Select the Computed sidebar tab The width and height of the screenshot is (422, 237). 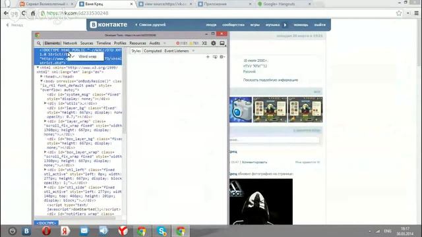(x=152, y=51)
